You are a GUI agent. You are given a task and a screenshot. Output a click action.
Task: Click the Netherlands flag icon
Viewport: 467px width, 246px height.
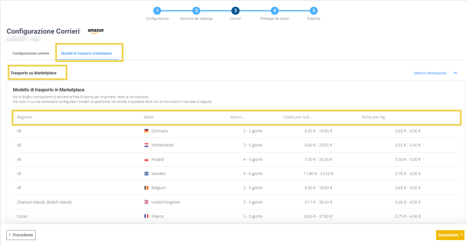click(x=146, y=145)
